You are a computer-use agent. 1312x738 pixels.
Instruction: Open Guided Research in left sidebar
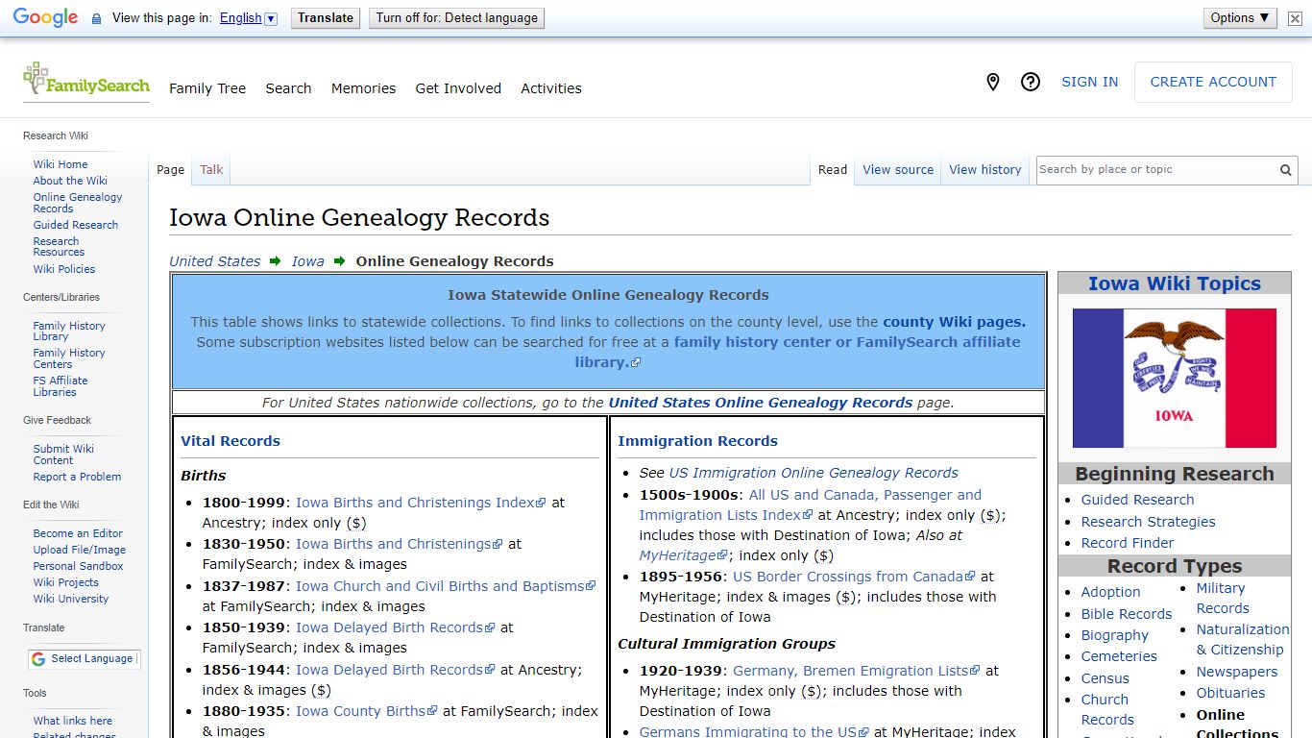pos(76,225)
